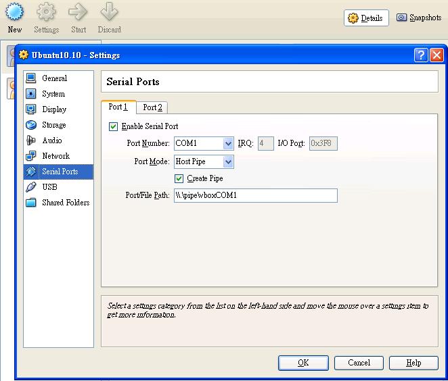This screenshot has height=381, width=448.
Task: Select the Serial Ports plug icon
Action: point(31,172)
